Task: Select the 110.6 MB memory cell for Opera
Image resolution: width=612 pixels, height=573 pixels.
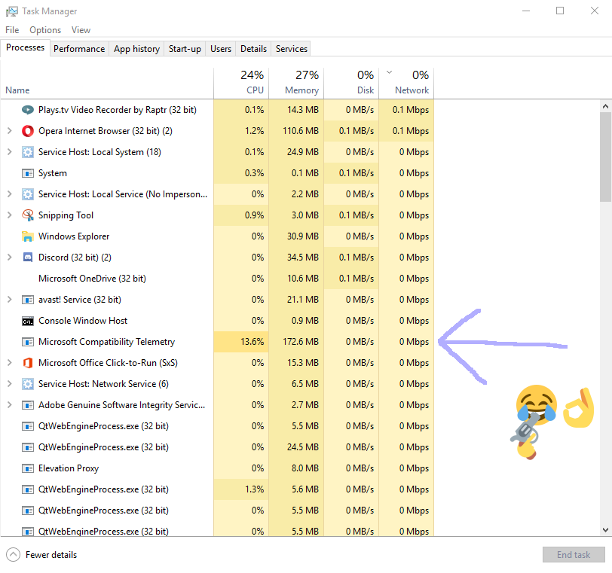Action: tap(296, 131)
